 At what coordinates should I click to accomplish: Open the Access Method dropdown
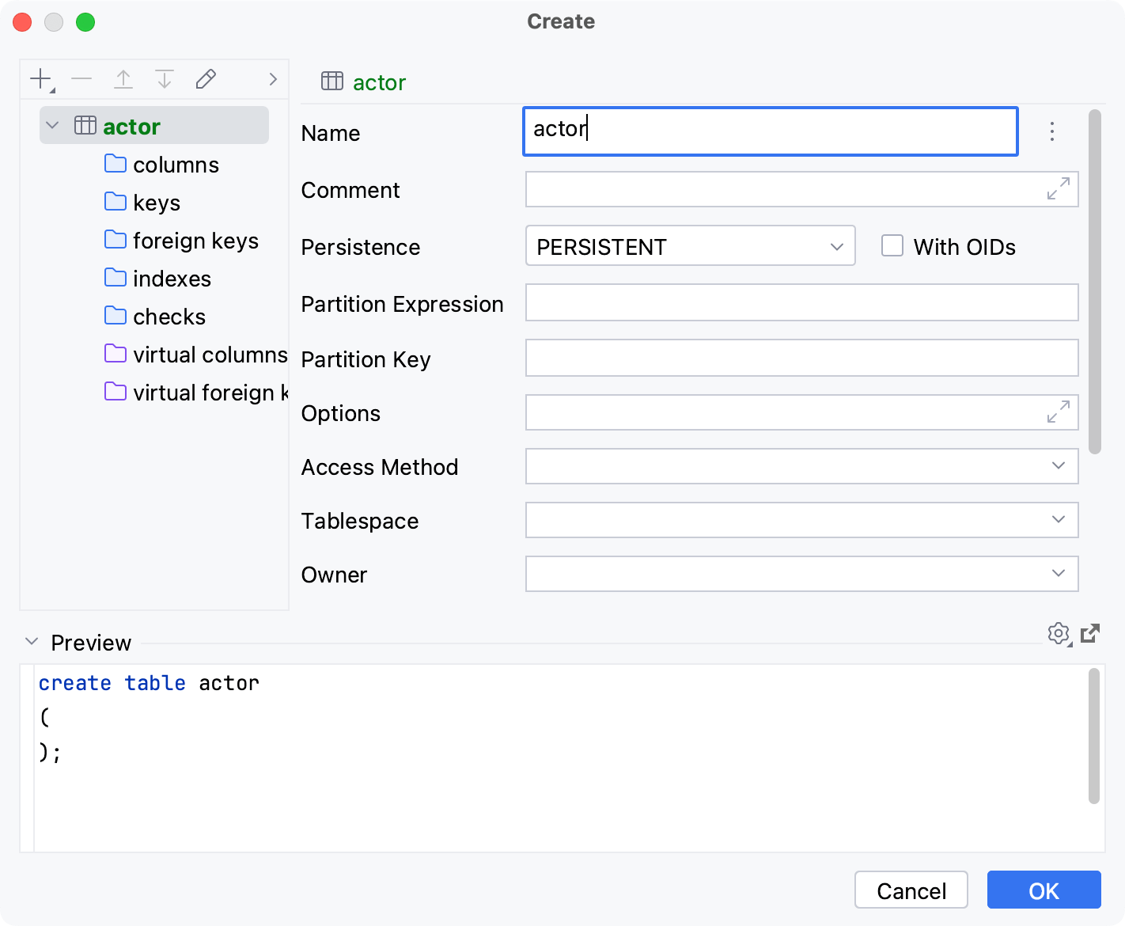click(801, 466)
